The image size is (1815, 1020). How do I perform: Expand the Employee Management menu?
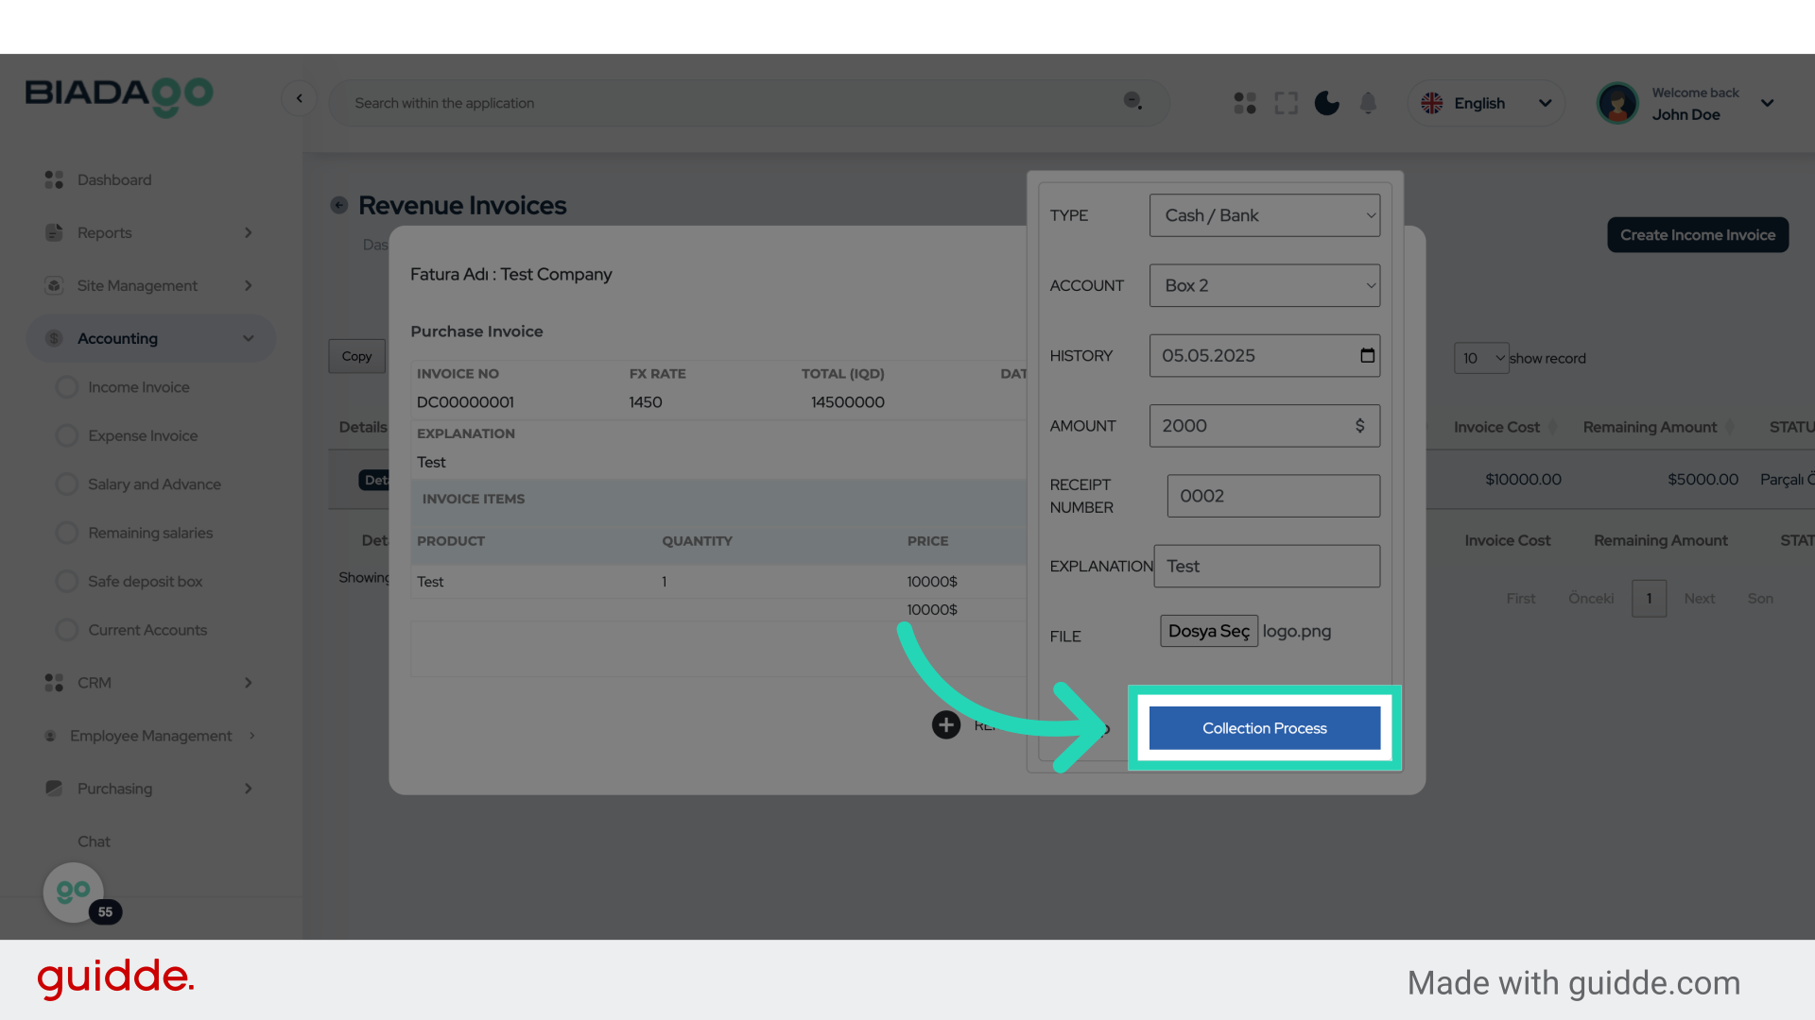pos(149,736)
